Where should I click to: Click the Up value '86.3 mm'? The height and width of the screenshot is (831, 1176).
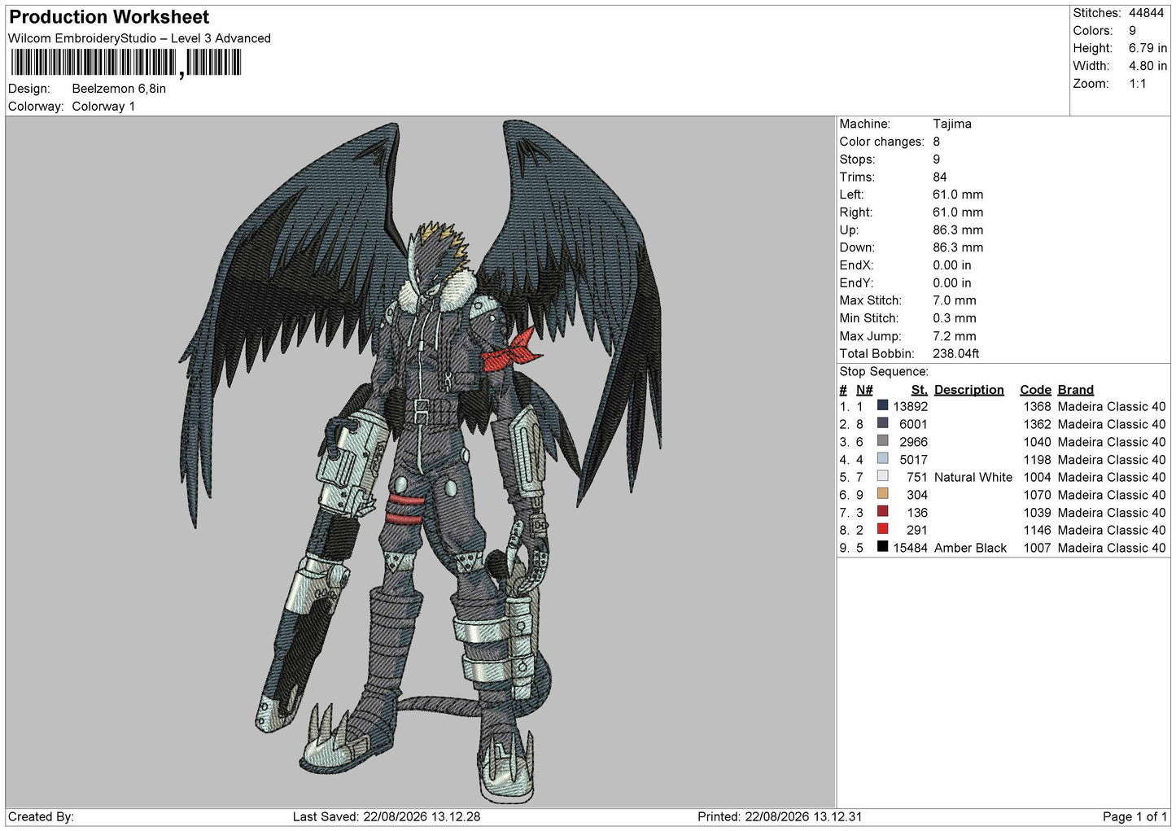click(958, 230)
